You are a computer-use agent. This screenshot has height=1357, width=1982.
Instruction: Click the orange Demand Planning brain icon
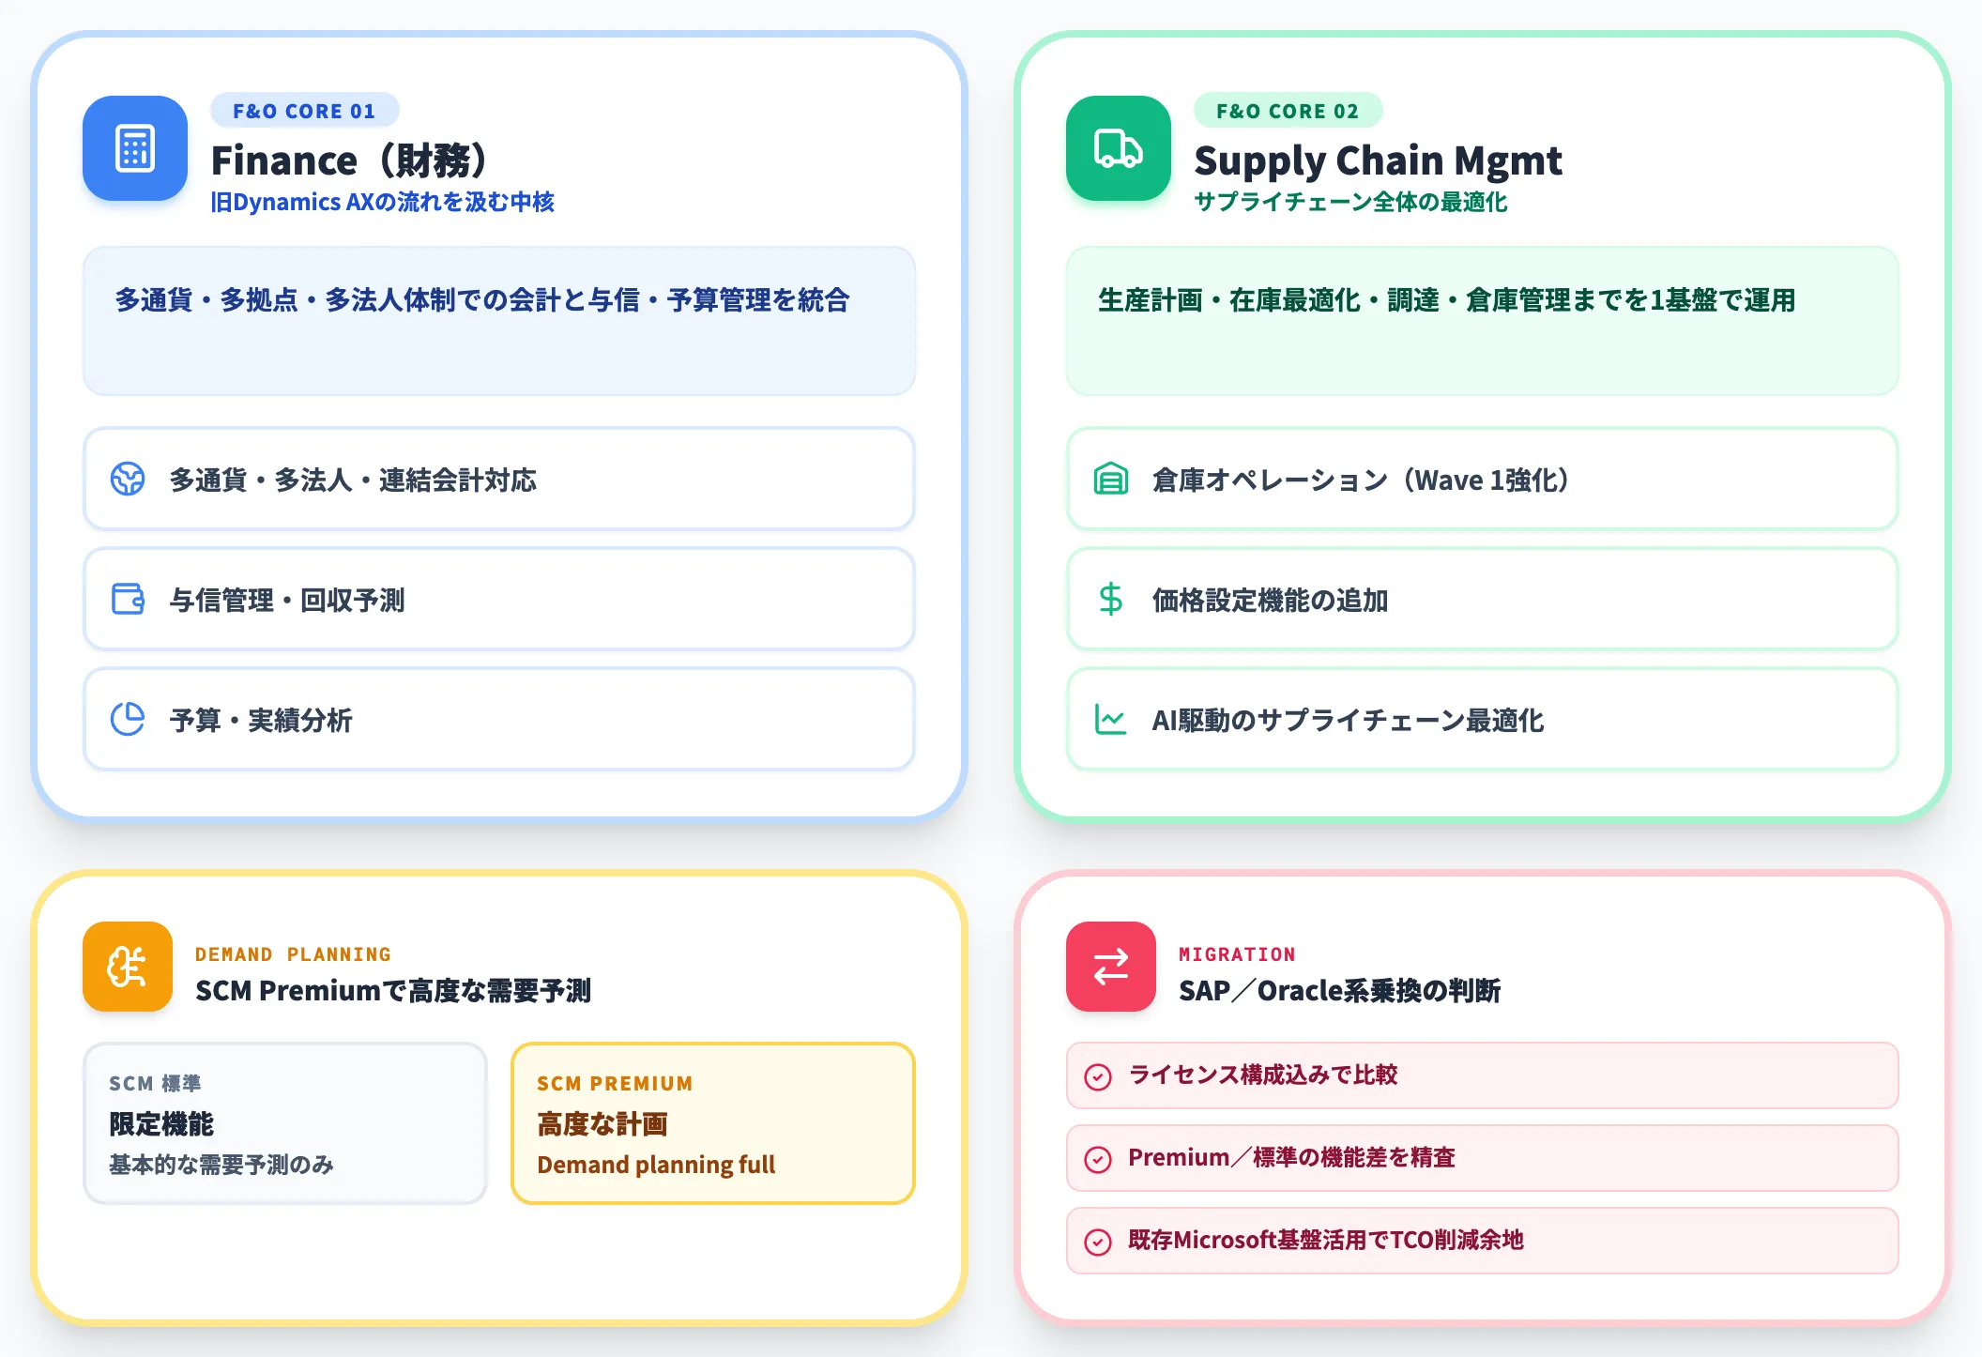(x=128, y=967)
